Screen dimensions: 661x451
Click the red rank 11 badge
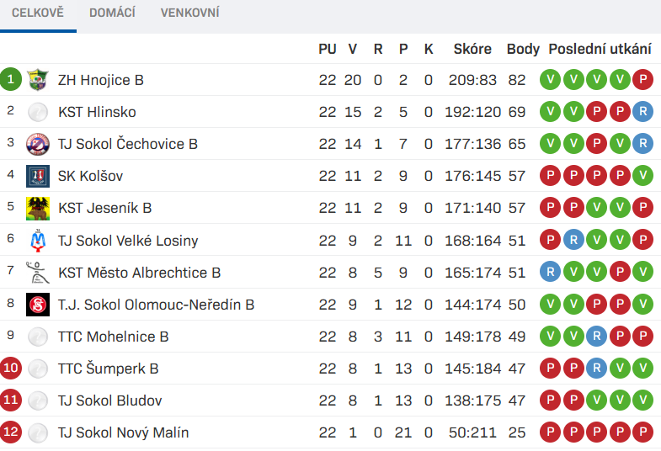tap(11, 400)
